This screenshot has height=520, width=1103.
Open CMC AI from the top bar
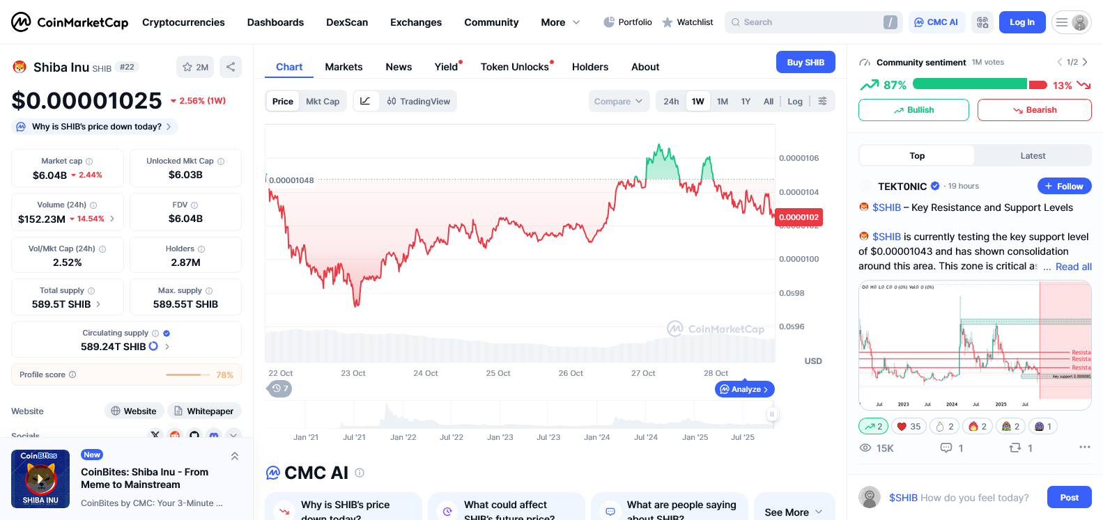point(936,22)
